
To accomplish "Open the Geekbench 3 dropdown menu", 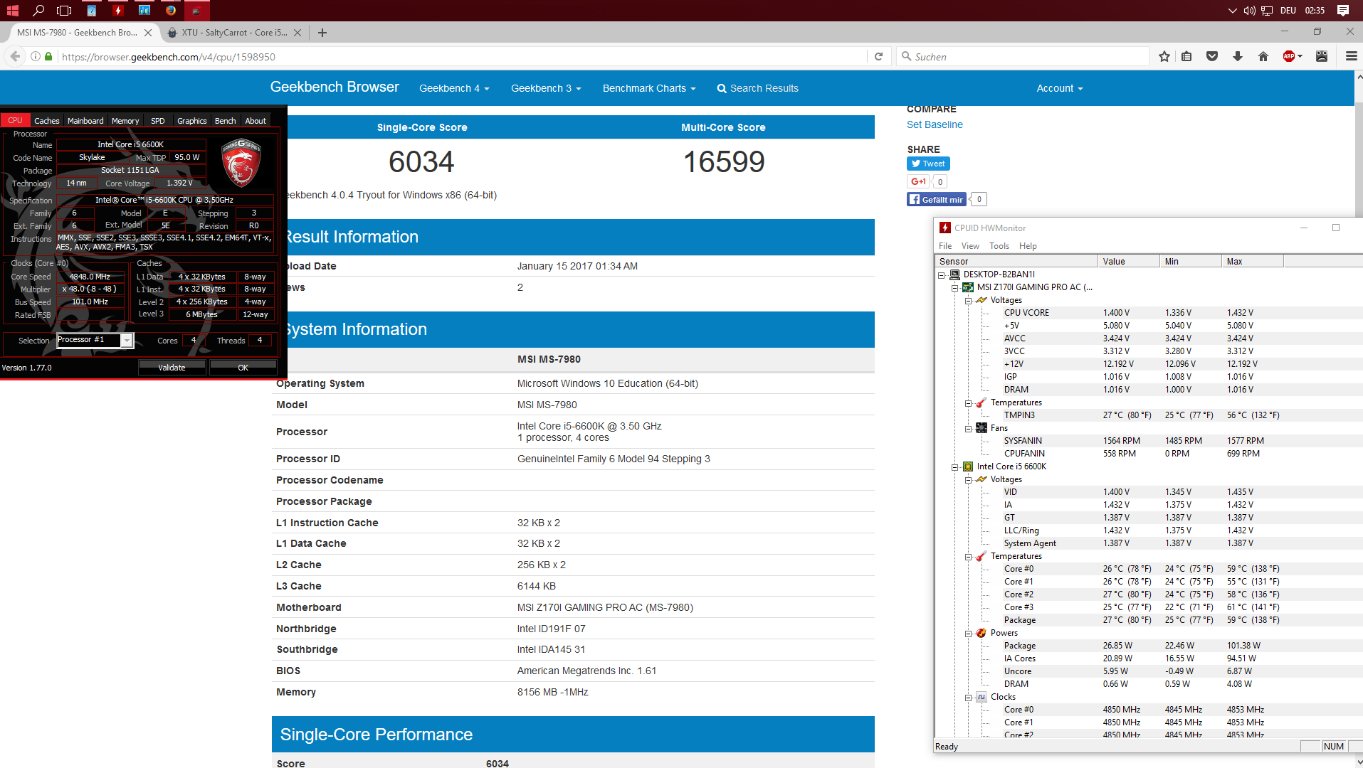I will (x=546, y=88).
